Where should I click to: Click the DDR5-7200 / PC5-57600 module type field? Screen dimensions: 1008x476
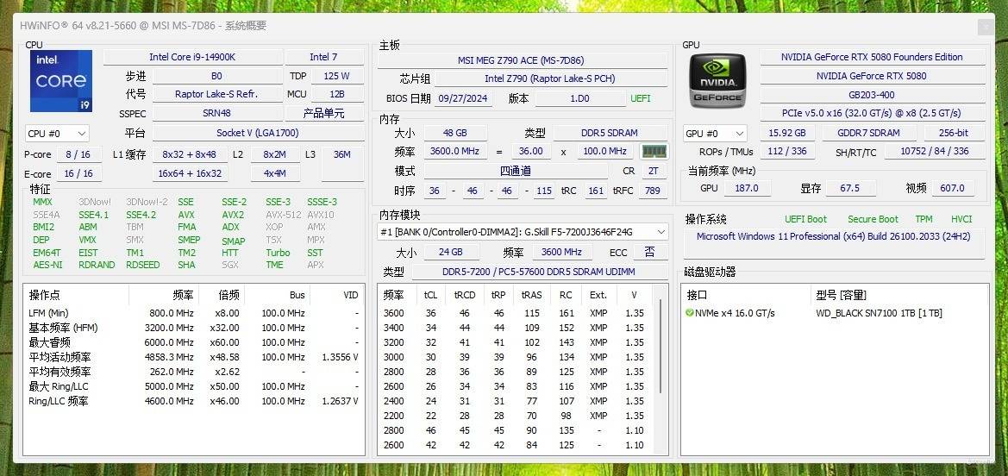[x=539, y=272]
